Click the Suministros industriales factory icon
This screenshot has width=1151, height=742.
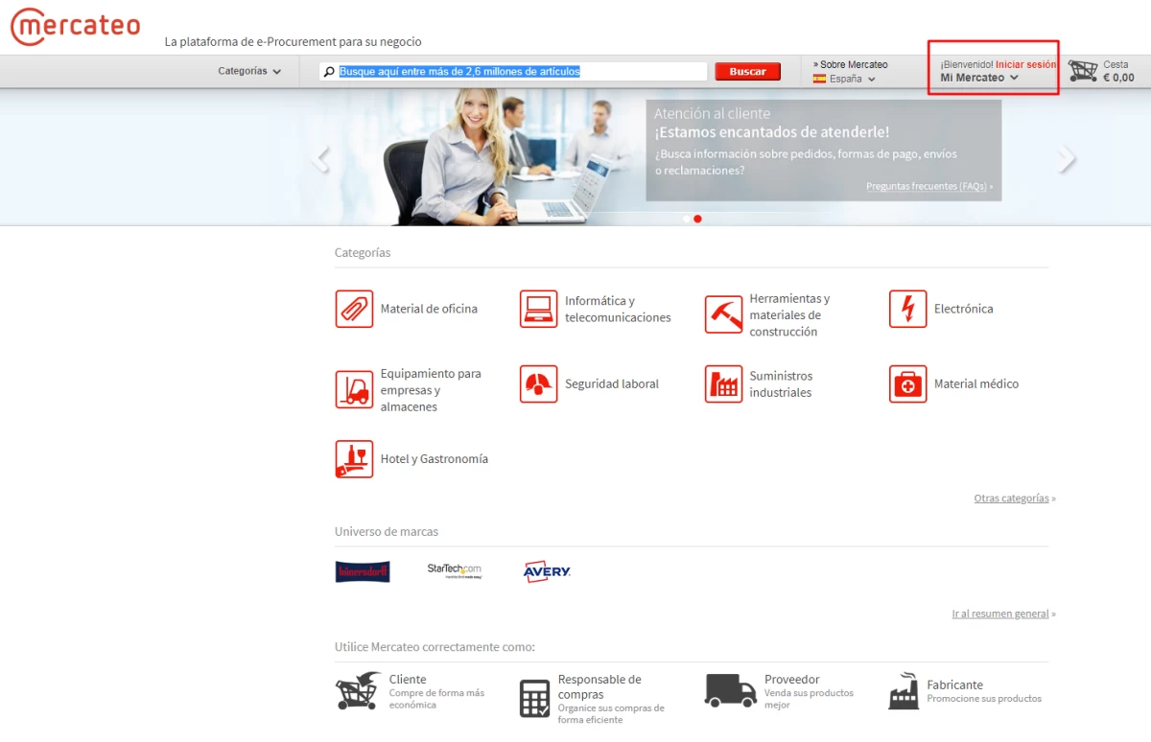[723, 383]
